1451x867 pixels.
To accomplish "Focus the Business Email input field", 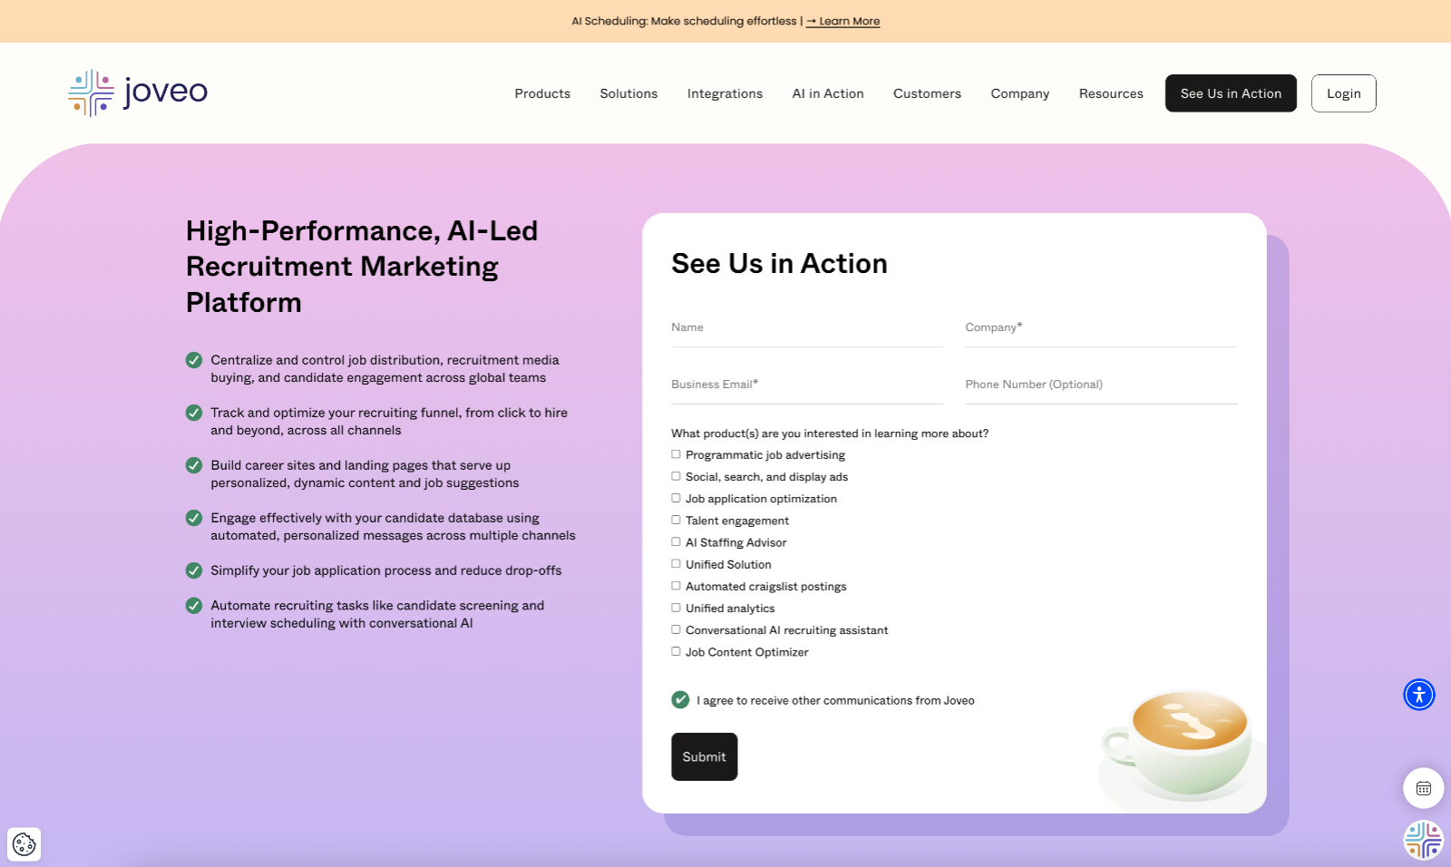I will [x=807, y=385].
